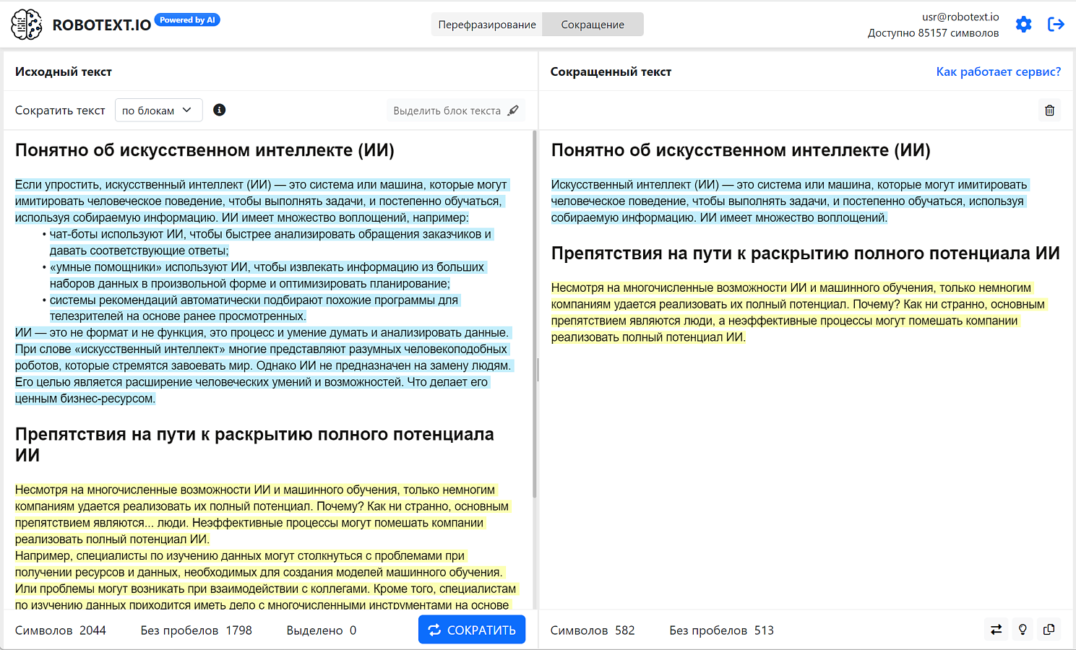Click bullet 'чат-боты используют ИИ'
This screenshot has height=650, width=1076.
[x=270, y=243]
